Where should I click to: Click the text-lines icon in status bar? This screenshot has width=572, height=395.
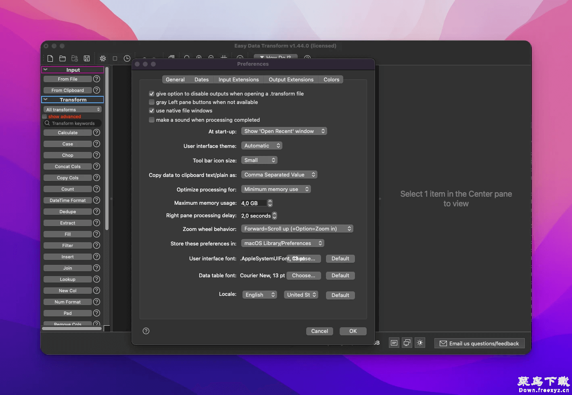394,343
